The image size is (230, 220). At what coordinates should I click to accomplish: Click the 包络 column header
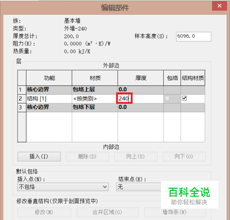tap(172, 78)
